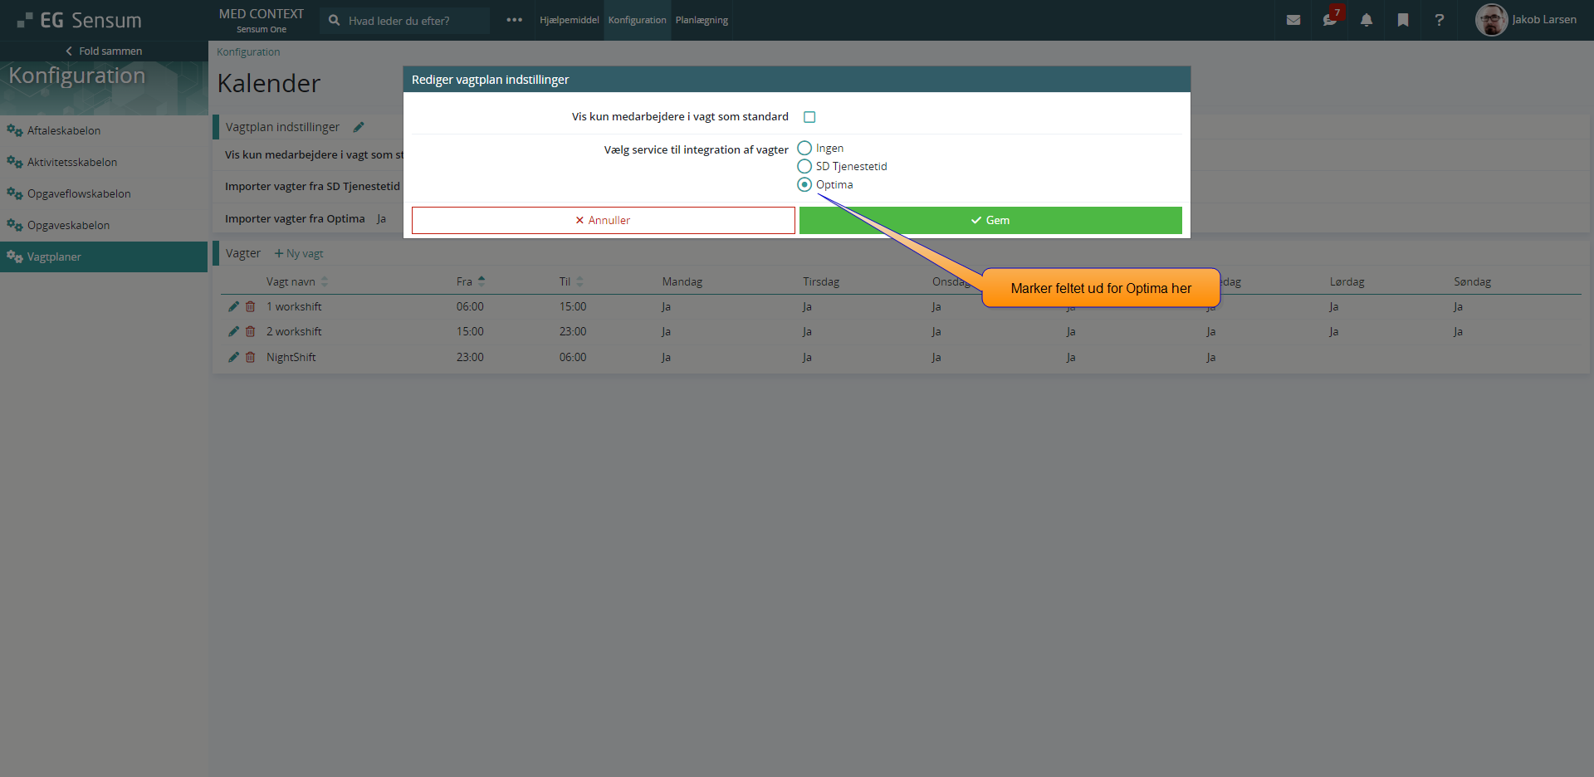
Task: Select the Optima radio option
Action: pos(804,184)
